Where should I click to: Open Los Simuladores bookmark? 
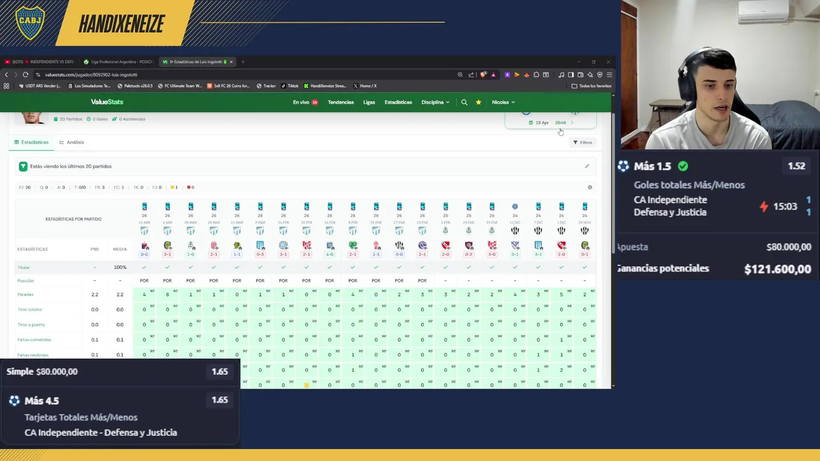(89, 86)
